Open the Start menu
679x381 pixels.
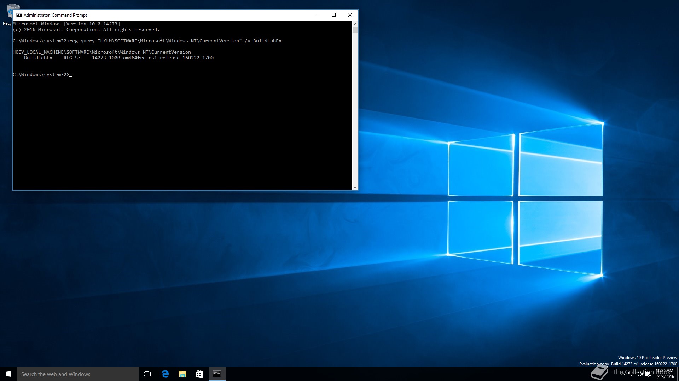click(8, 374)
